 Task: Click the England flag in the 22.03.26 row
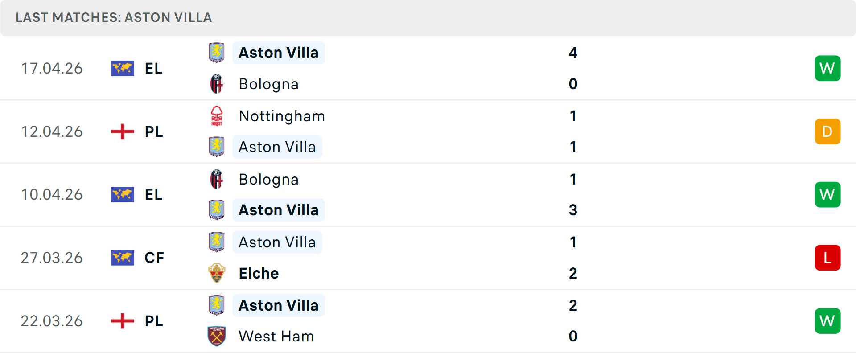(x=122, y=321)
